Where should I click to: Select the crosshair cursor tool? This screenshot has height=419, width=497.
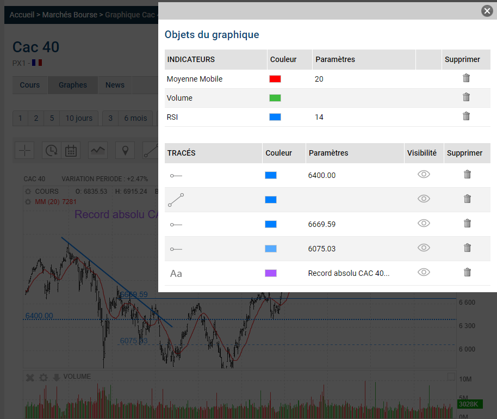[24, 150]
